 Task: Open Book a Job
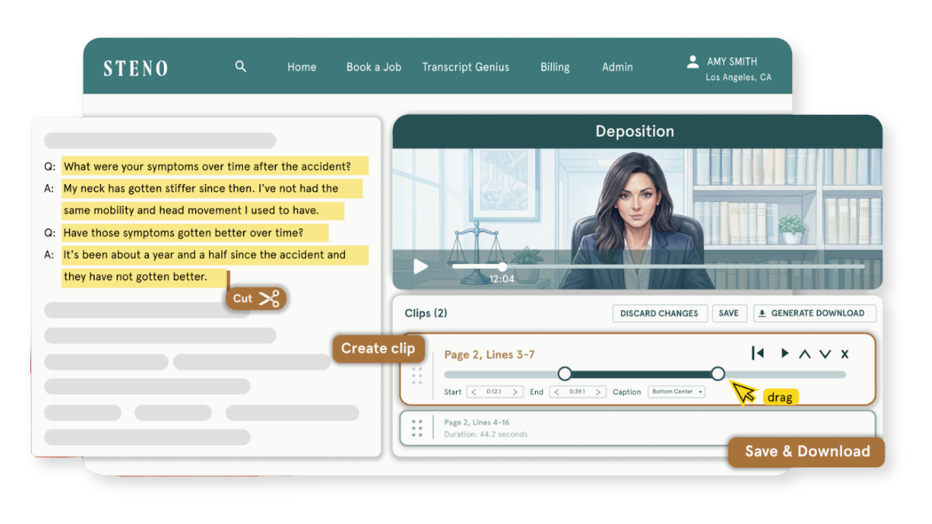click(x=374, y=67)
